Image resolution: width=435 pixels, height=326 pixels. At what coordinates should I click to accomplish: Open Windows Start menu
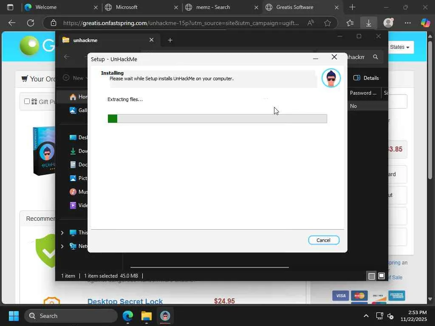pyautogui.click(x=14, y=316)
